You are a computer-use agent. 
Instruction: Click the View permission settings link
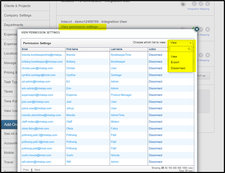(79, 27)
